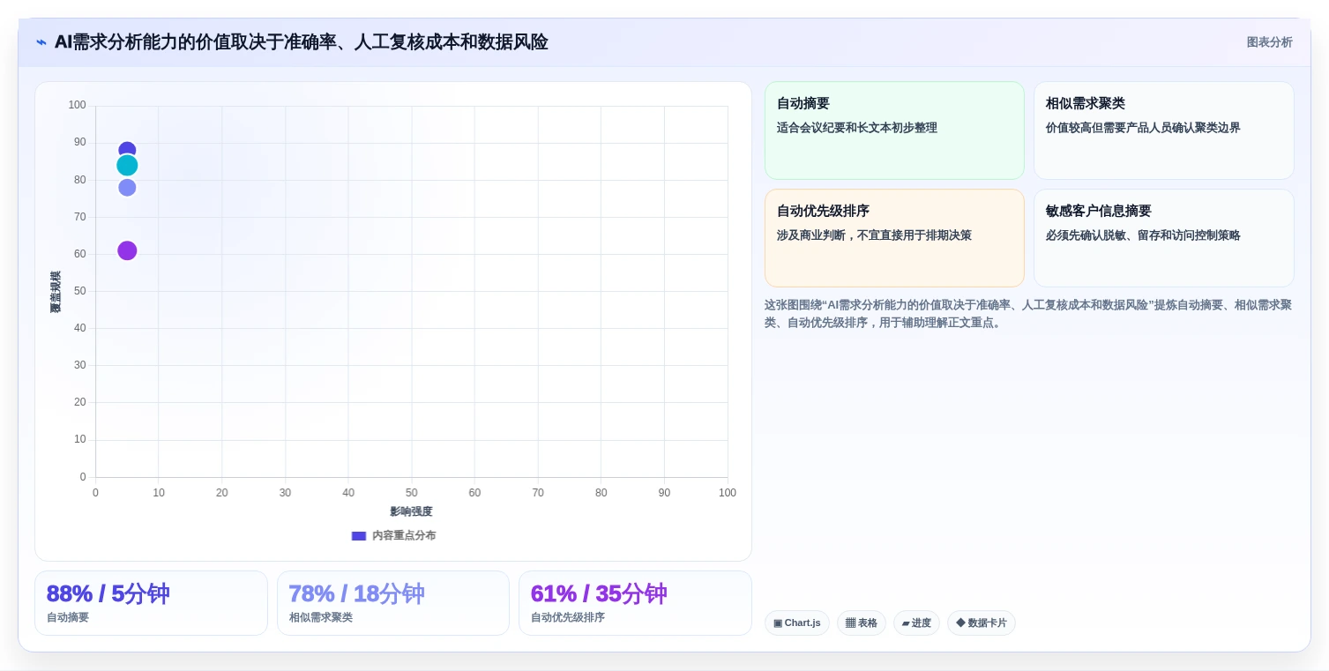Click 自动摘要 label under the 88% stat
Image resolution: width=1329 pixels, height=671 pixels.
[68, 618]
